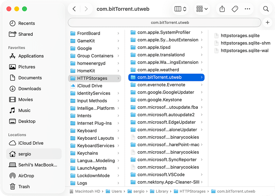The width and height of the screenshot is (275, 196).
Task: Open the Tags icon in the toolbar
Action: point(234,9)
